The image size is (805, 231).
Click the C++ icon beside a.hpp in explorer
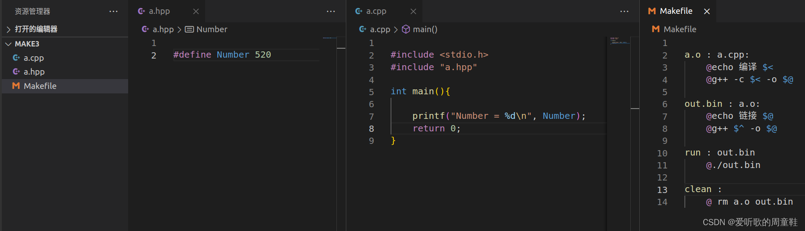click(x=17, y=71)
